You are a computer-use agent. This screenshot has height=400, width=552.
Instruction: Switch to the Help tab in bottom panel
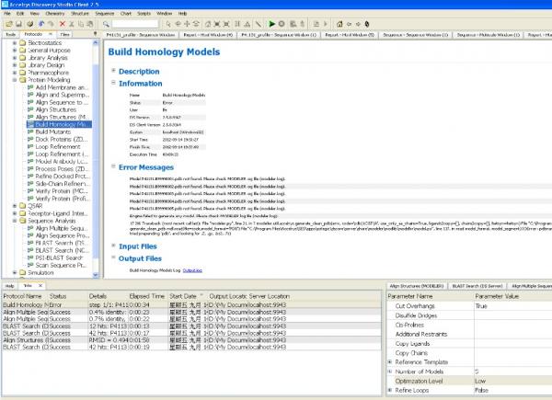10,286
